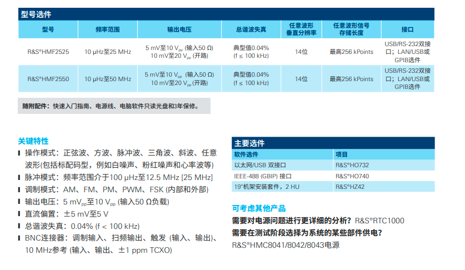Select the R&S HO740 option entry
The width and height of the screenshot is (465, 270).
tap(352, 176)
